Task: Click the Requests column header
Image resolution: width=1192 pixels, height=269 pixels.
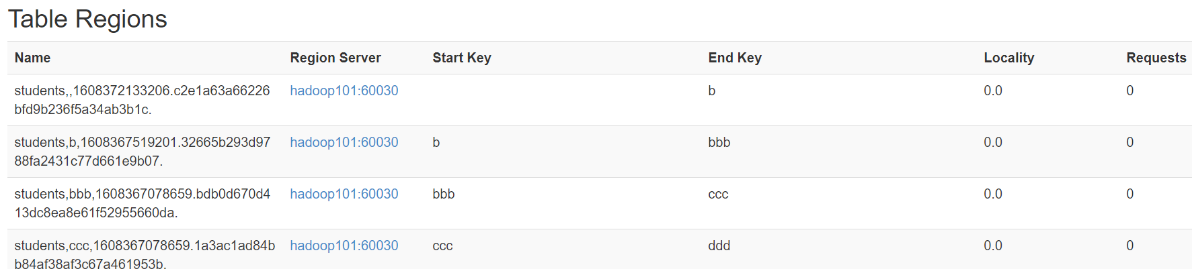Action: click(x=1156, y=58)
